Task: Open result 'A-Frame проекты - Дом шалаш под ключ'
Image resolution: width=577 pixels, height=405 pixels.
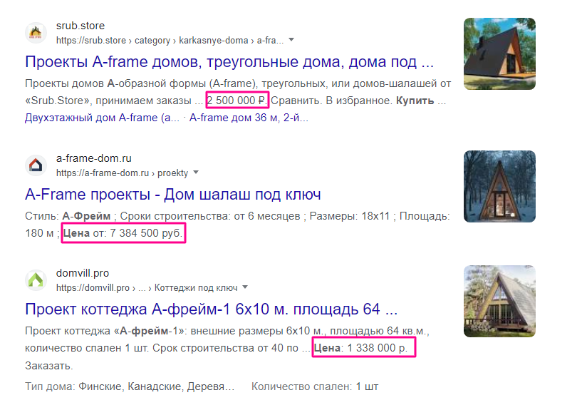Action: tap(173, 195)
